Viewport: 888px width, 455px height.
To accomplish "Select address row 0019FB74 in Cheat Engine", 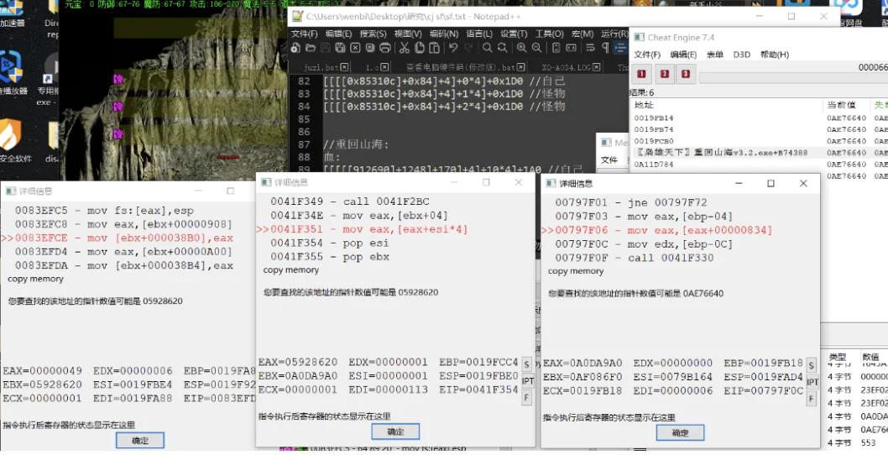I will 759,129.
